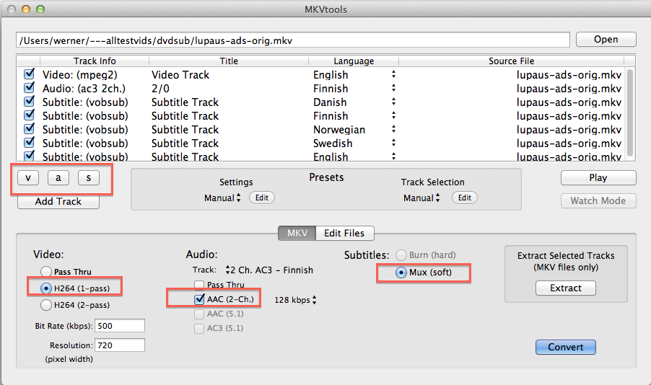This screenshot has height=385, width=651.
Task: Open language dropdown for Finnish subtitle
Action: coord(393,116)
